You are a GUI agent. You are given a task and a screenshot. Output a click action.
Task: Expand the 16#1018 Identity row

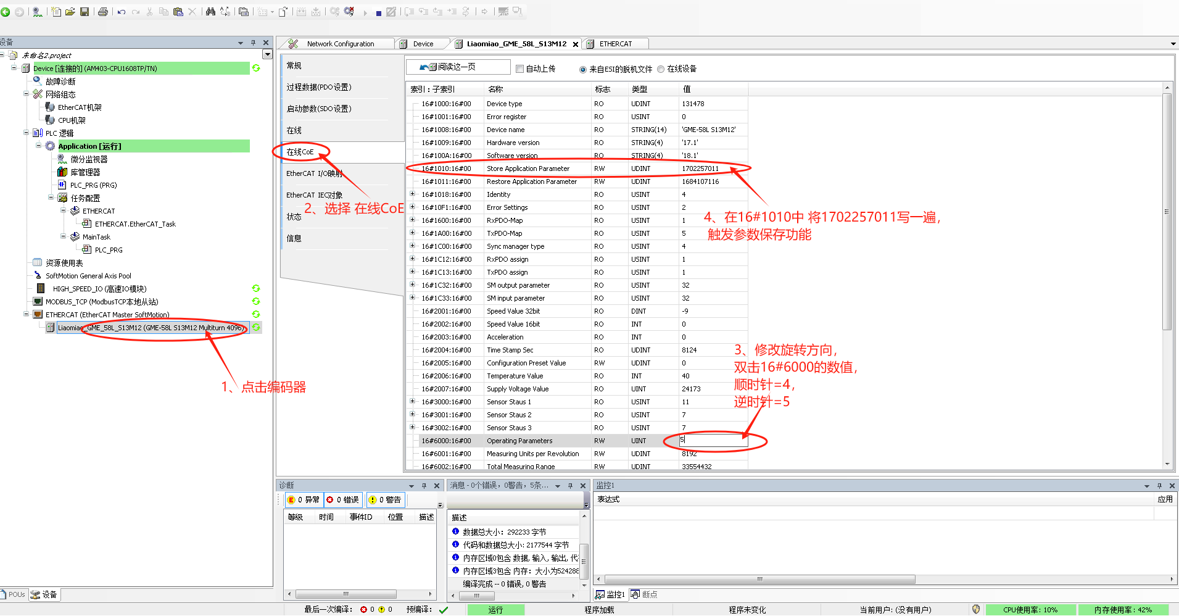413,194
